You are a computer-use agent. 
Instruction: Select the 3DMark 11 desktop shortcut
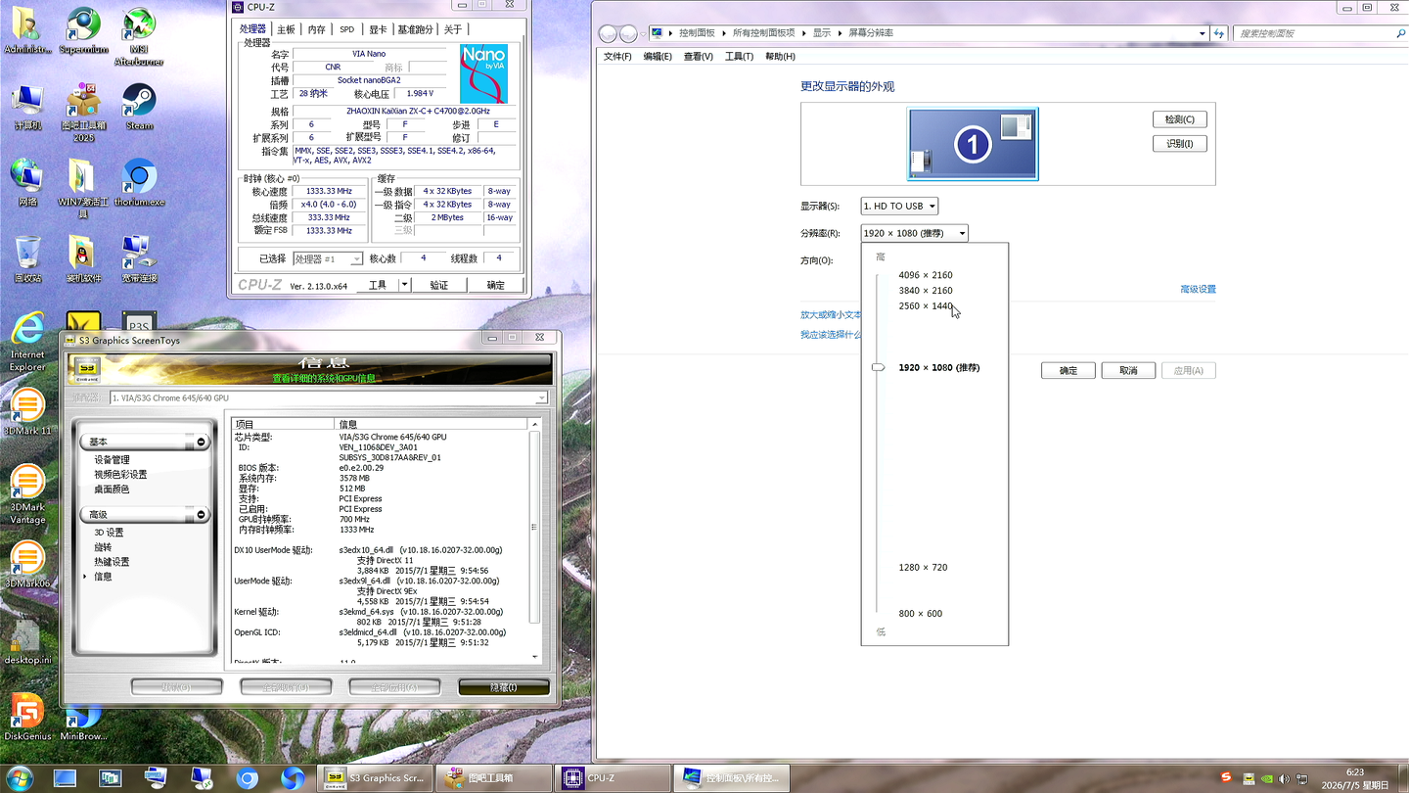click(27, 412)
